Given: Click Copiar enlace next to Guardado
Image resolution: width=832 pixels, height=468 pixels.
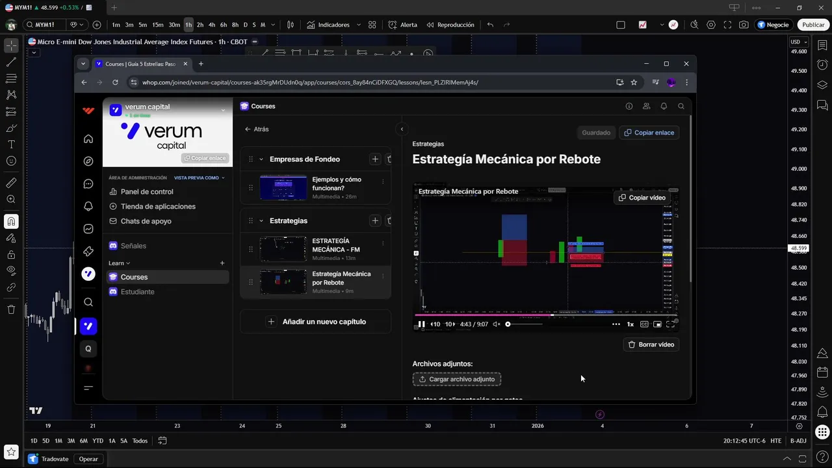Looking at the screenshot, I should (649, 133).
